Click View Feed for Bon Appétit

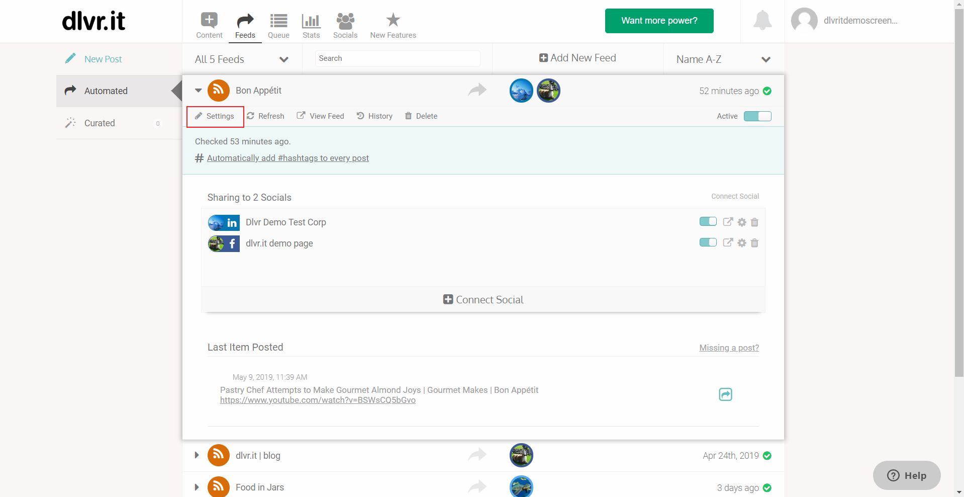click(321, 116)
